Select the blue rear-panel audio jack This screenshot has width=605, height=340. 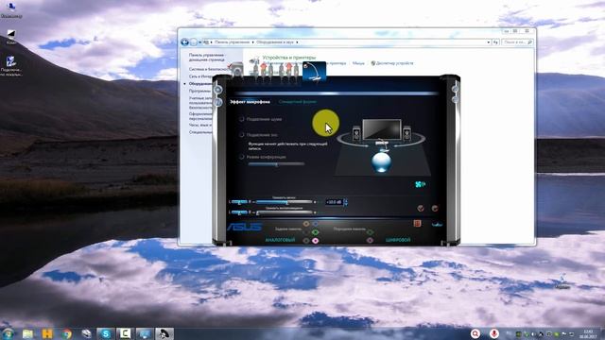point(315,224)
